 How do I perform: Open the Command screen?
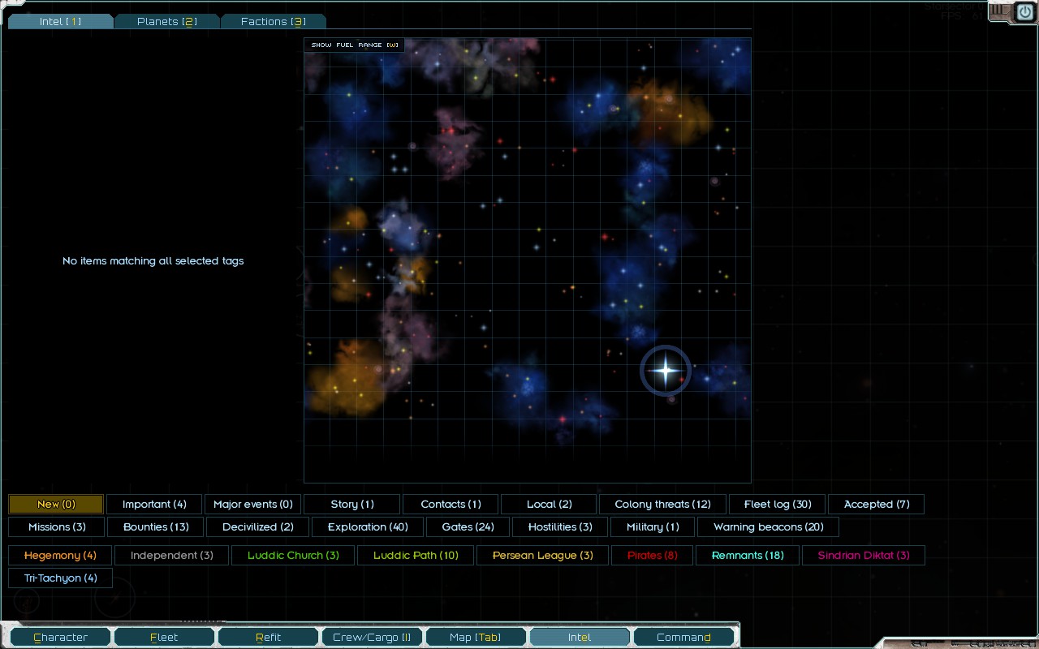pyautogui.click(x=683, y=638)
